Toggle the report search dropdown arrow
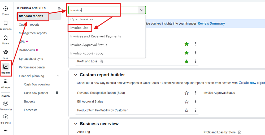The height and width of the screenshot is (135, 265). [142, 10]
